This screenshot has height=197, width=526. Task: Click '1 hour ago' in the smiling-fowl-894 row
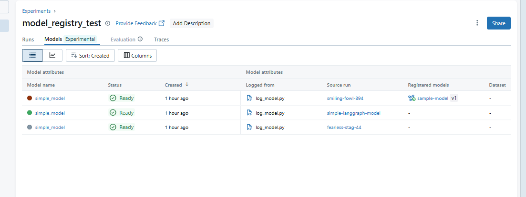(176, 98)
